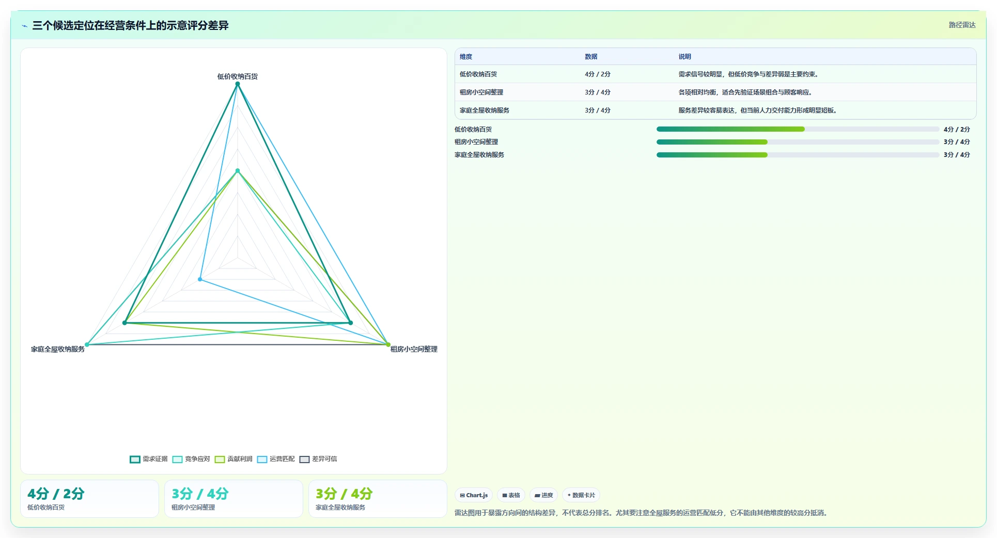Click the note starting 服务差异较容易表达
This screenshot has height=538, width=997.
tap(758, 110)
